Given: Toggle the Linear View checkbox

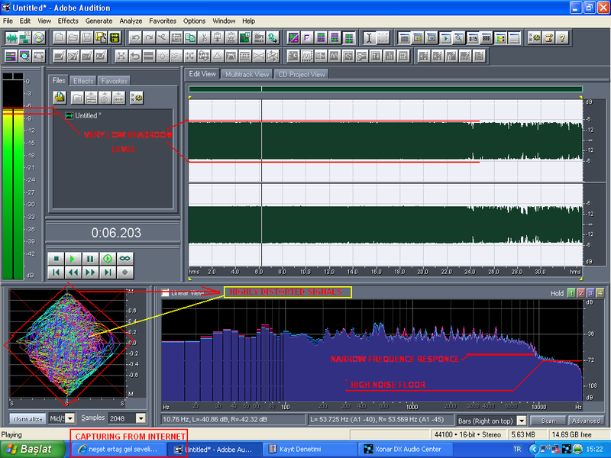Looking at the screenshot, I should [x=166, y=292].
